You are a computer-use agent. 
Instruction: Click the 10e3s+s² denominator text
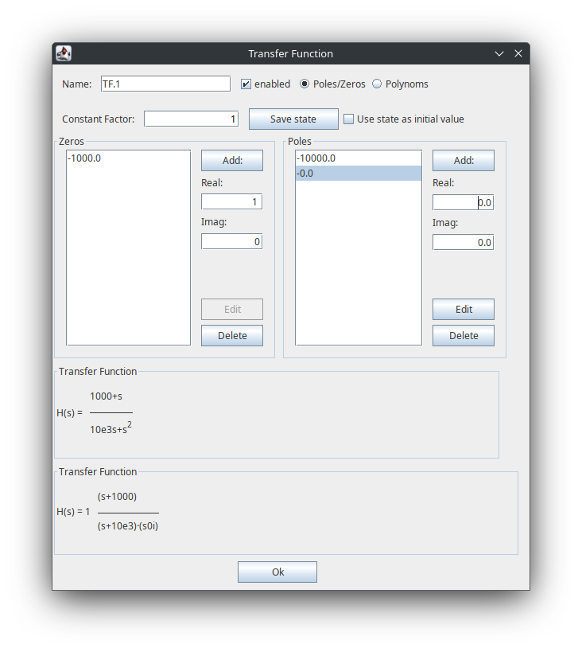pos(111,428)
